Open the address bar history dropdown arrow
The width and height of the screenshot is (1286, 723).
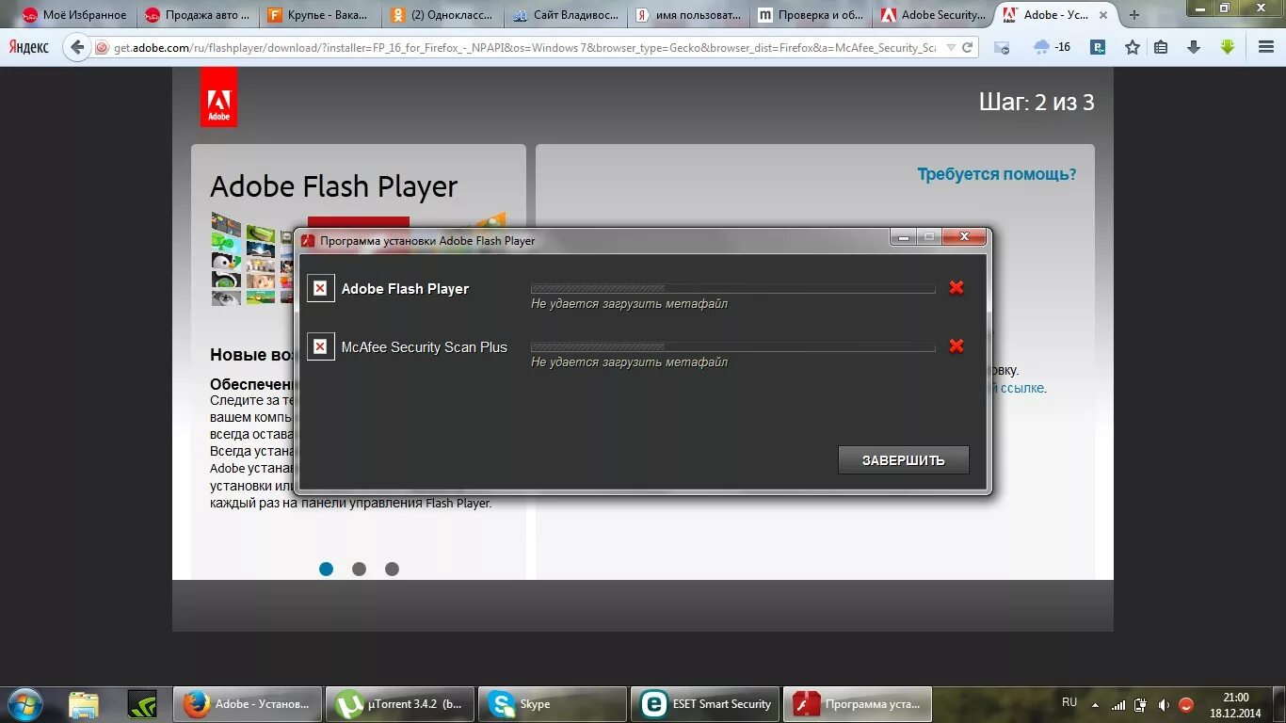pyautogui.click(x=951, y=48)
